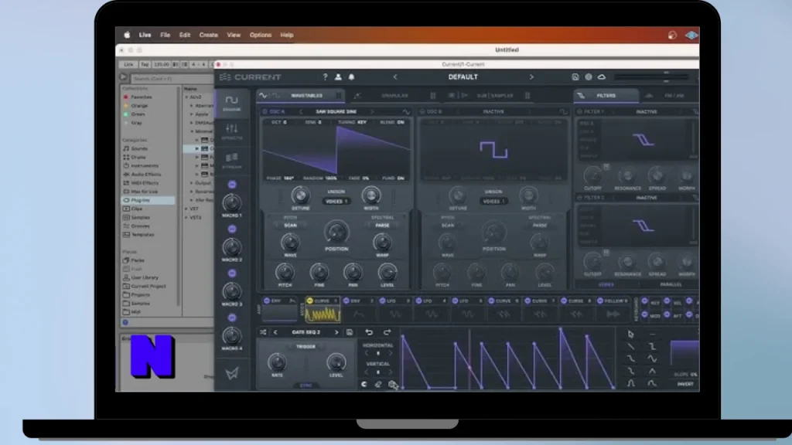Click the randomize shuffle icon beside Gate Seq 2
Screen dimensions: 792x445
263,332
